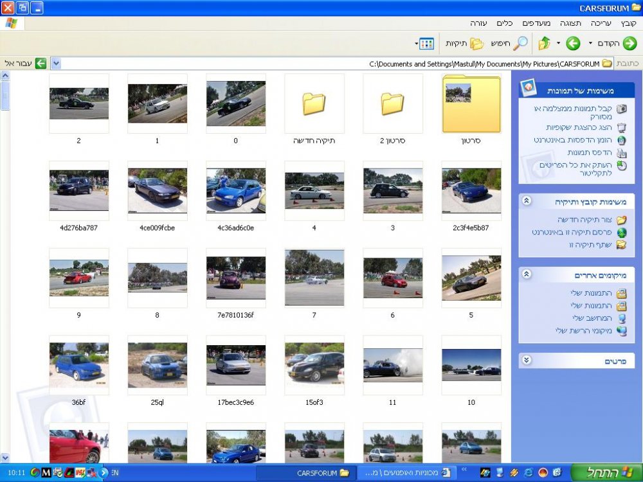Click the file name 15of3
This screenshot has width=643, height=482.
pyautogui.click(x=314, y=402)
